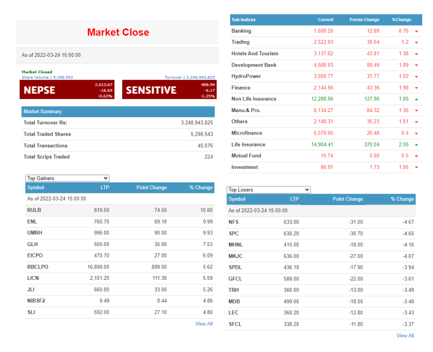Image resolution: width=433 pixels, height=352 pixels.
Task: Click the NEPSE index box
Action: click(x=67, y=90)
